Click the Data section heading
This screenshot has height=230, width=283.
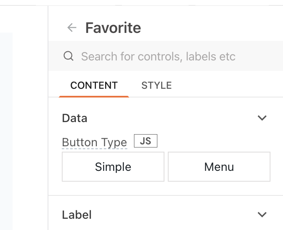75,118
